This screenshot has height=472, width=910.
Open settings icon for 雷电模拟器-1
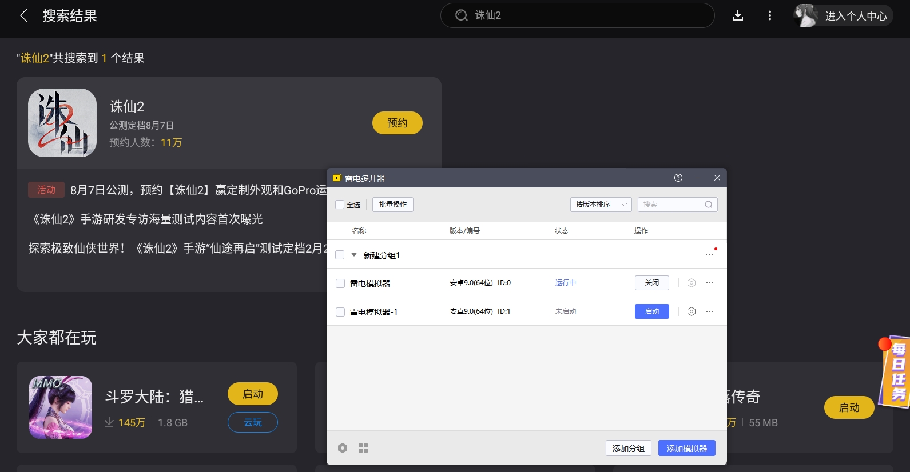692,311
